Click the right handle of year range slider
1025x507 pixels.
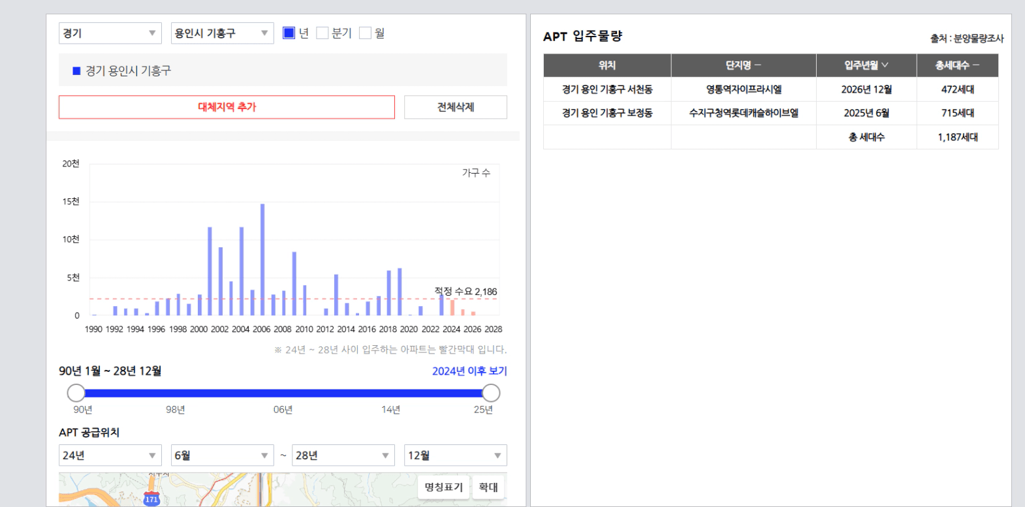[x=491, y=393]
